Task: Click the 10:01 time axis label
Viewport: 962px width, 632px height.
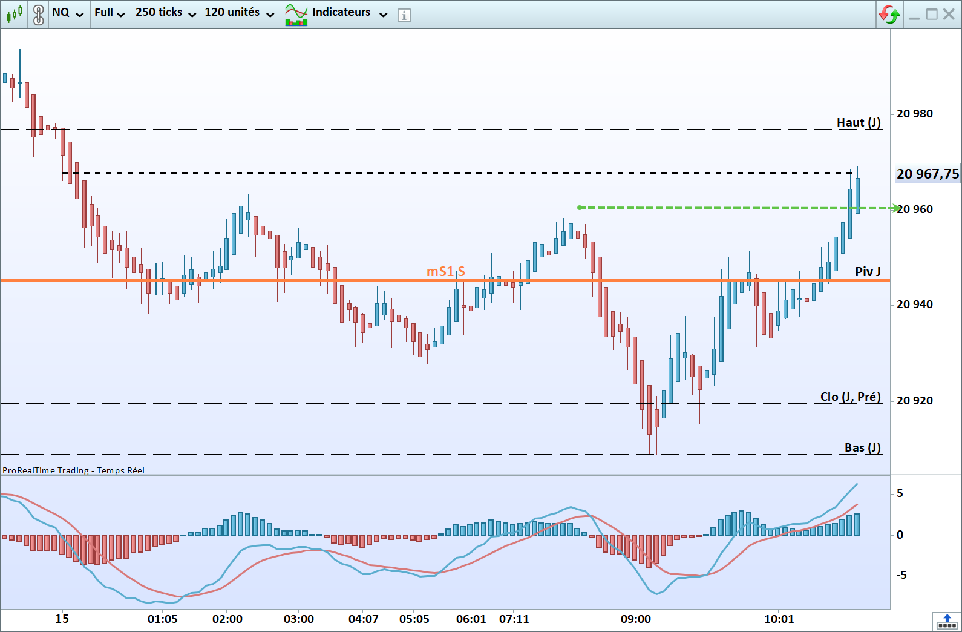Action: click(779, 619)
